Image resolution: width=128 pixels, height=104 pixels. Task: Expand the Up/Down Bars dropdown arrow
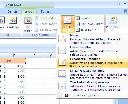tap(102, 24)
